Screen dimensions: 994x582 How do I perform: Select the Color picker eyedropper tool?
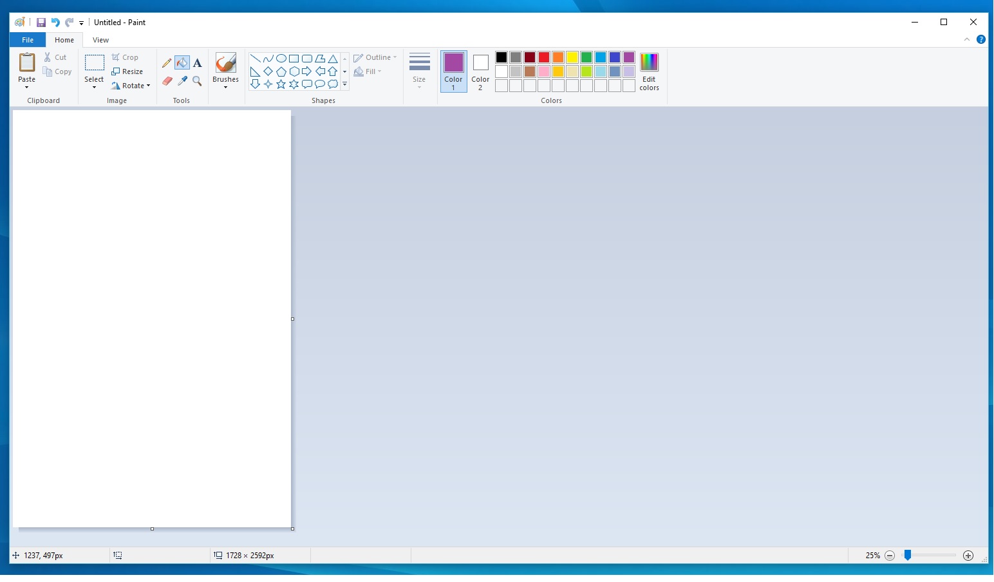click(x=182, y=81)
